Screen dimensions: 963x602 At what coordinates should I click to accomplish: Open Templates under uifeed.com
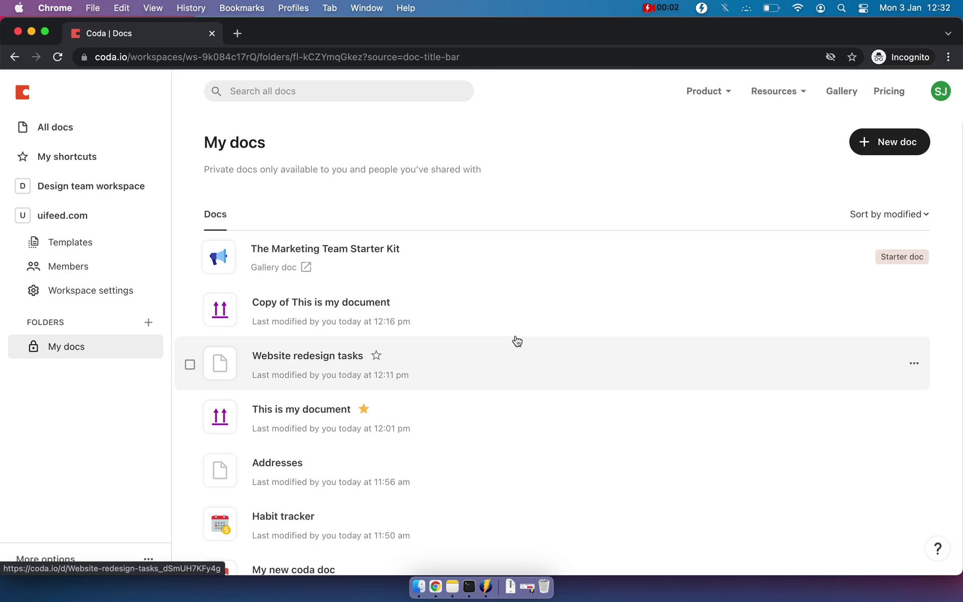[60, 242]
